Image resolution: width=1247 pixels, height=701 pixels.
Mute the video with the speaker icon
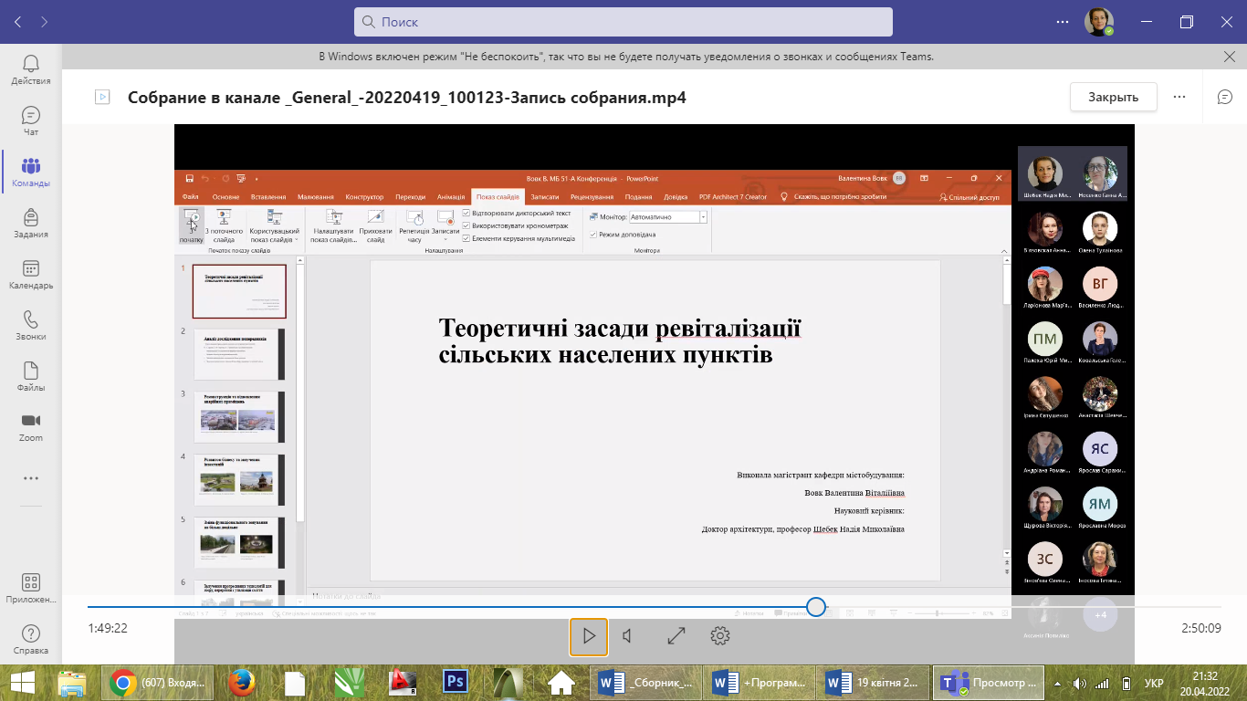click(628, 636)
